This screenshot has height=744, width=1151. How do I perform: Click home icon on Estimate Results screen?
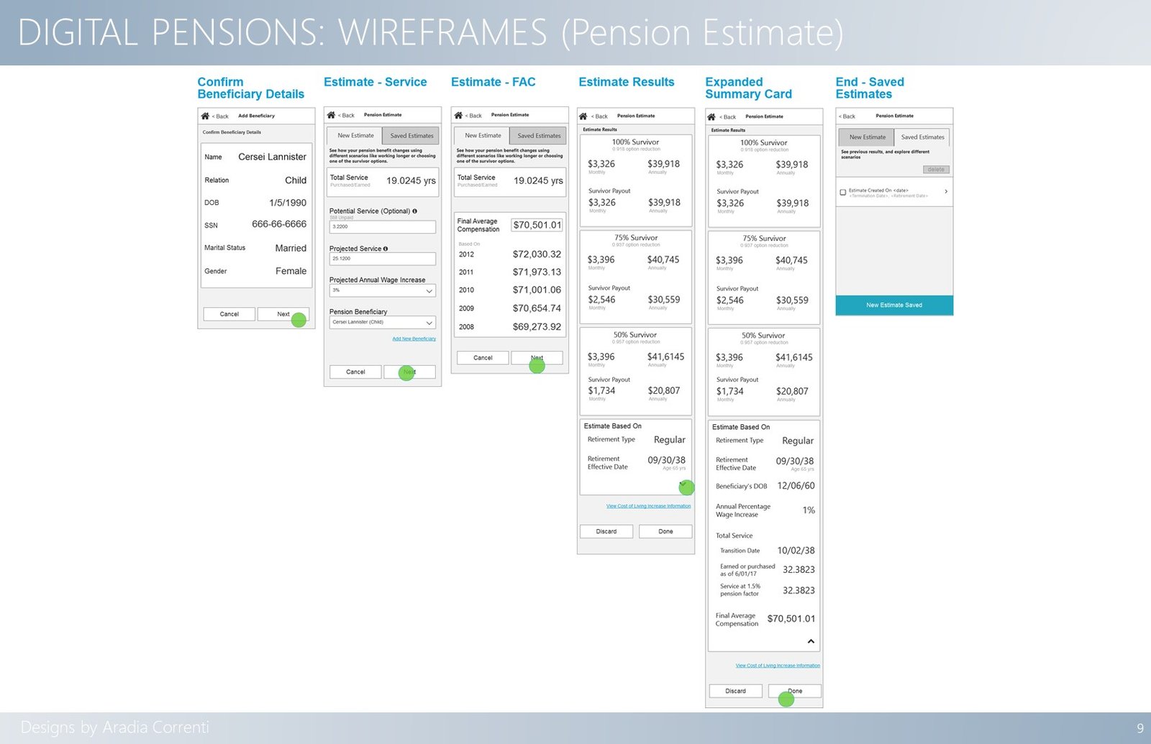[583, 116]
